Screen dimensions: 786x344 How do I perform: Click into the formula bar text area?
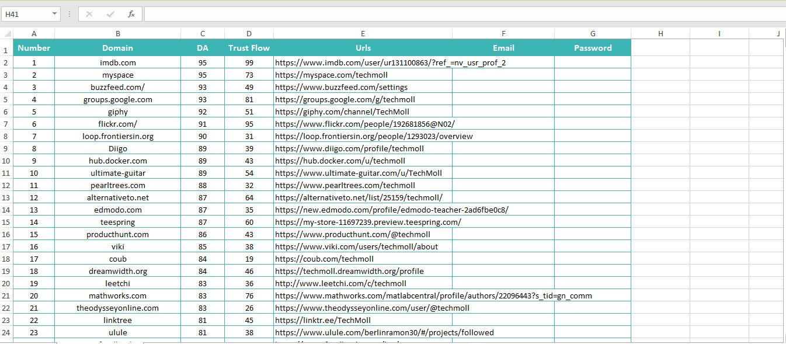tap(461, 14)
